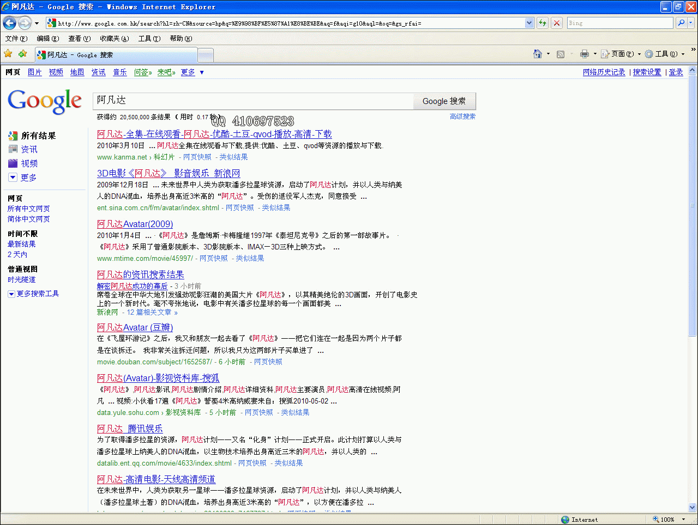The height and width of the screenshot is (525, 698).
Task: Open the Print dropdown arrow
Action: pyautogui.click(x=595, y=54)
